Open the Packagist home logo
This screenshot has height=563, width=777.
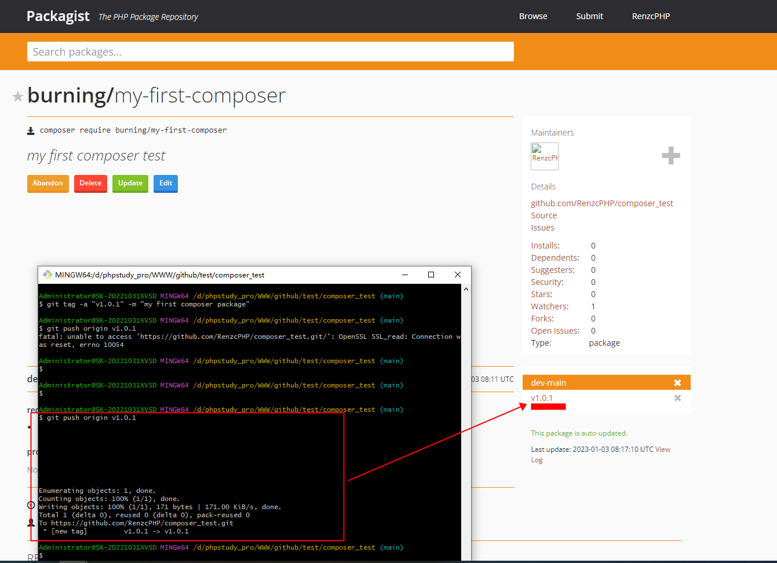pos(58,16)
